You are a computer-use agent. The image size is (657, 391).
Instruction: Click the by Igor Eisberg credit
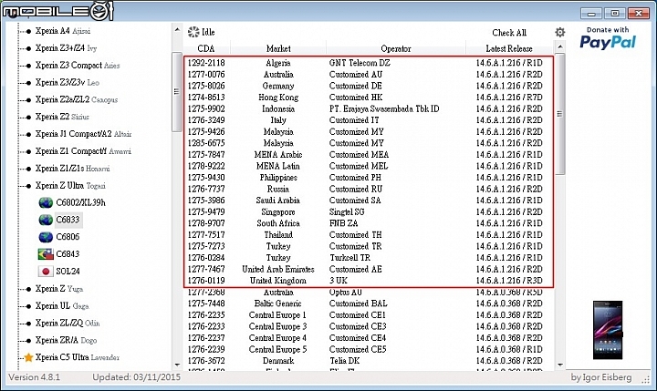600,377
